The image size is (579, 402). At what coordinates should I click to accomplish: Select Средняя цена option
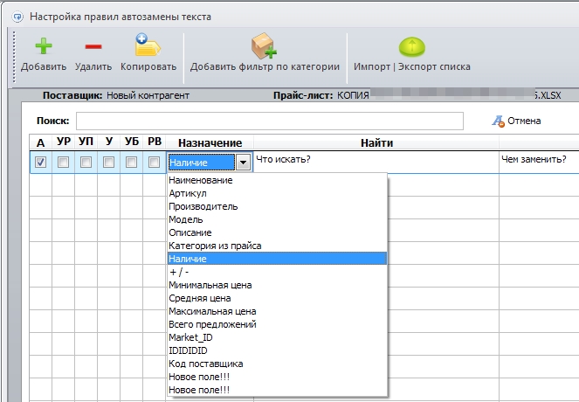pos(277,298)
